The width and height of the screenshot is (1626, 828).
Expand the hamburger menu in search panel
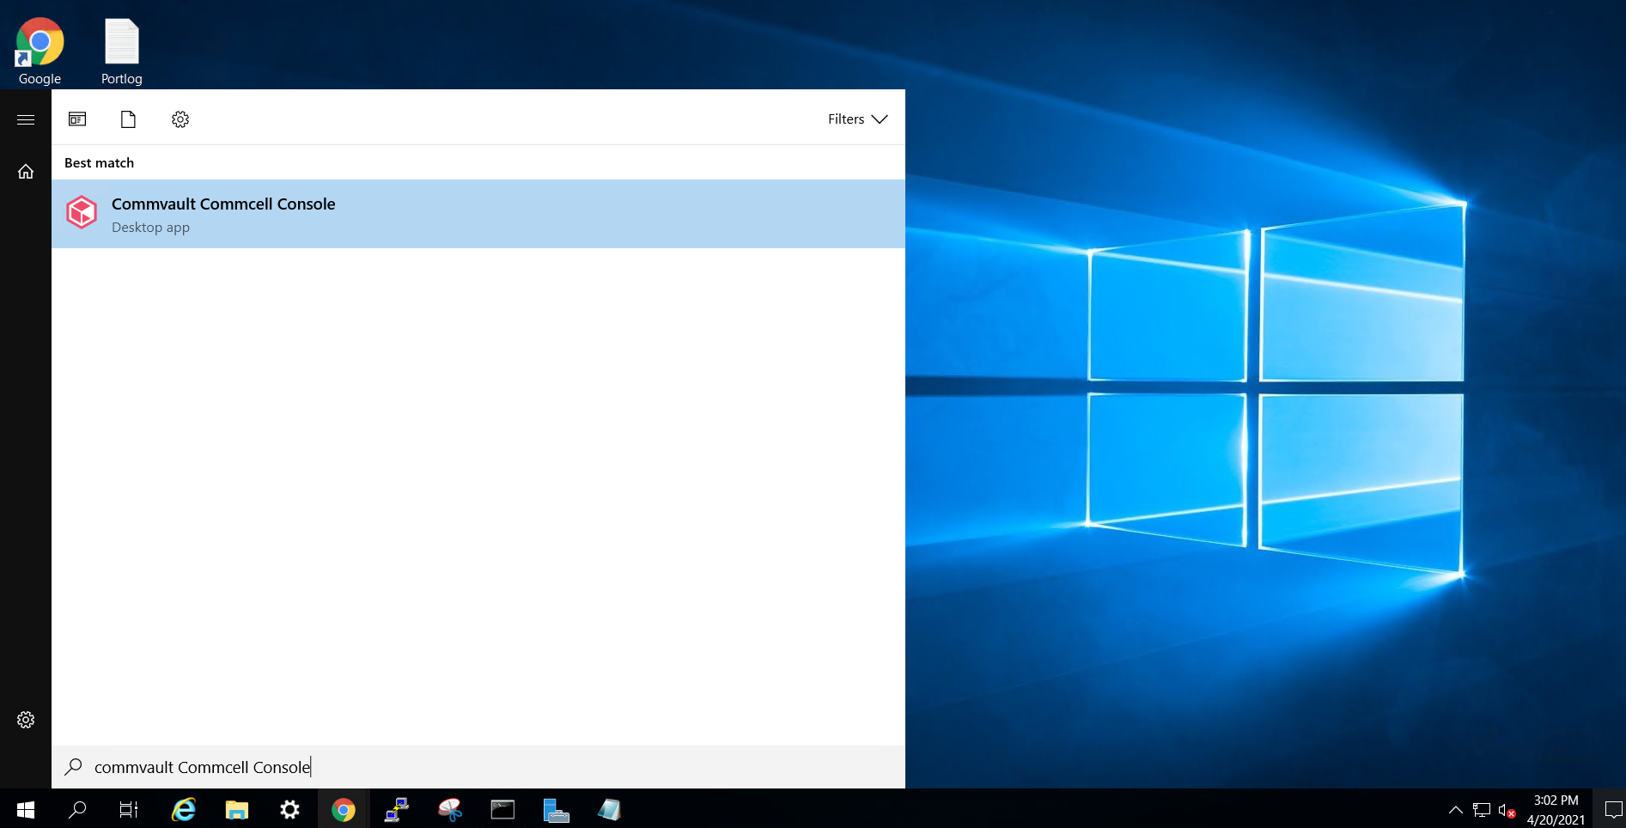(x=26, y=119)
